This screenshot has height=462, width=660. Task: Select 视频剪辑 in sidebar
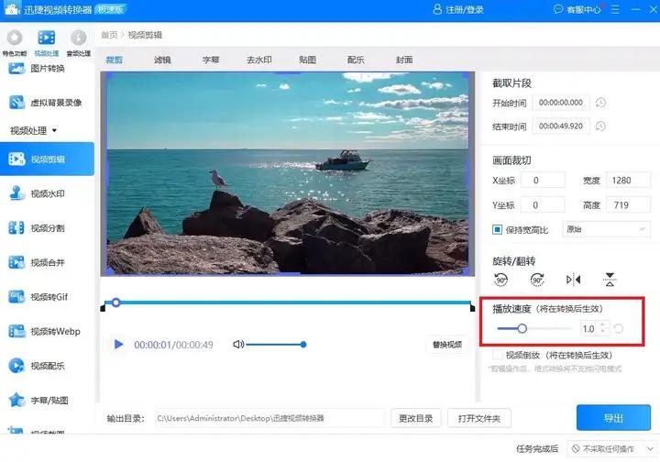47,159
